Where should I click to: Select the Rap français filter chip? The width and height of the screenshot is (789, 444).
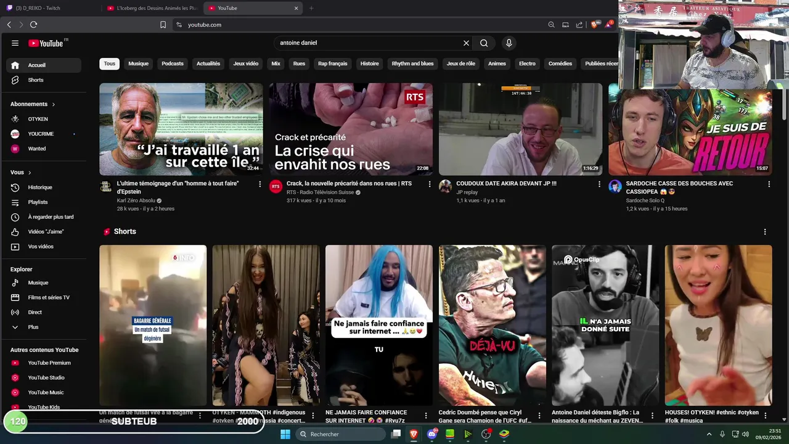pos(333,64)
